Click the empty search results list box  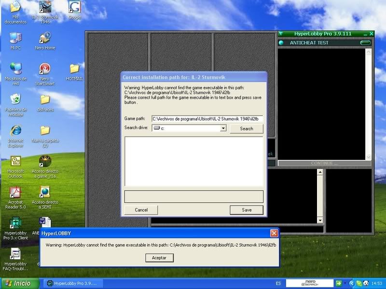coord(194,161)
